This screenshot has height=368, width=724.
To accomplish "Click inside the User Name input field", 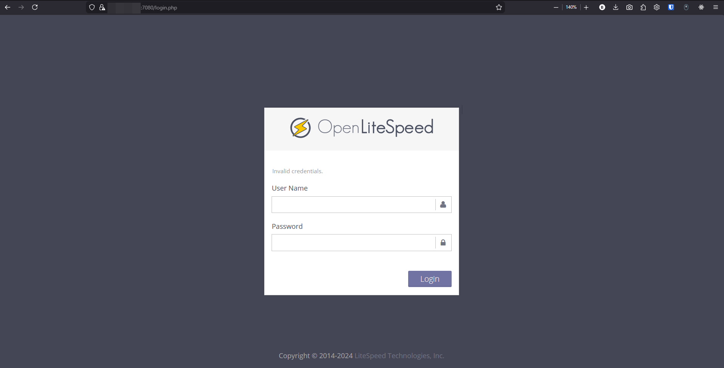I will [x=352, y=204].
